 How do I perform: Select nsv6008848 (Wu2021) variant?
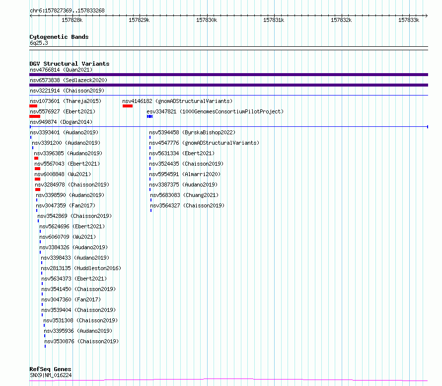click(x=63, y=174)
